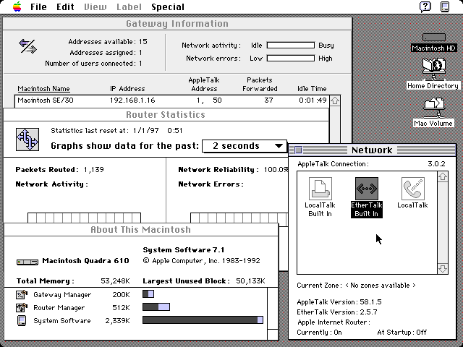463x347 pixels.
Task: Select the Macintosh SE/30 row
Action: 172,100
